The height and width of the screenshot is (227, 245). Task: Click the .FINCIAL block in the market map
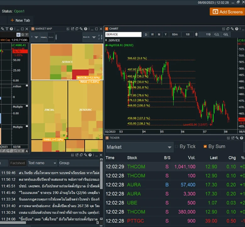click(49, 110)
